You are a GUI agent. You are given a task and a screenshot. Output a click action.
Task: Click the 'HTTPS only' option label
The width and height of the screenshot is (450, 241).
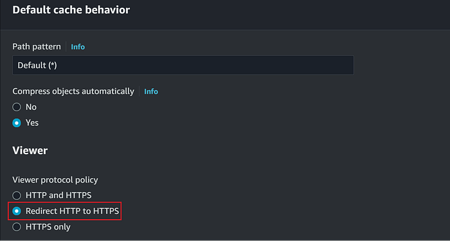pos(48,227)
